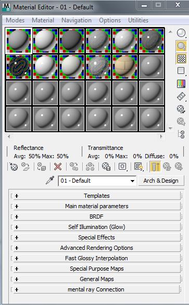Image resolution: width=189 pixels, height=305 pixels.
Task: Toggle the Show End Result button
Action: (x=155, y=167)
